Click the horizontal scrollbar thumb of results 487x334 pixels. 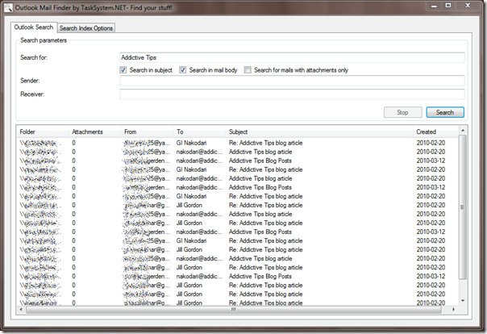point(234,310)
